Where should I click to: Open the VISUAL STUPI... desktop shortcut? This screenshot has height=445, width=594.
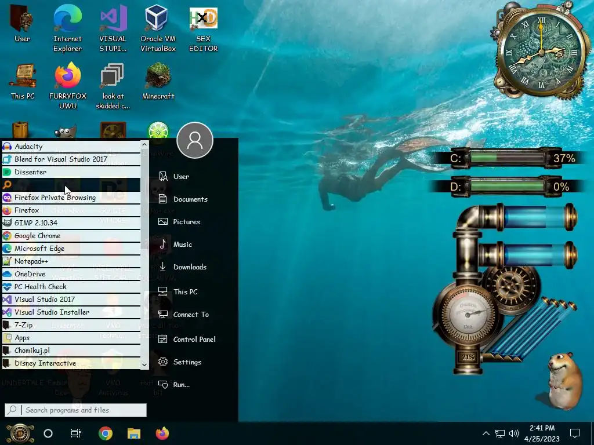pos(113,28)
